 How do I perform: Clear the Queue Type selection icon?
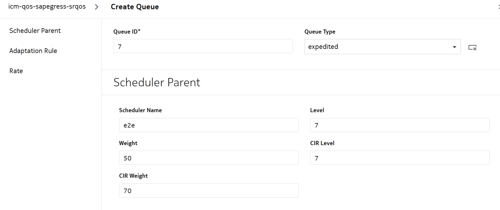tap(472, 47)
